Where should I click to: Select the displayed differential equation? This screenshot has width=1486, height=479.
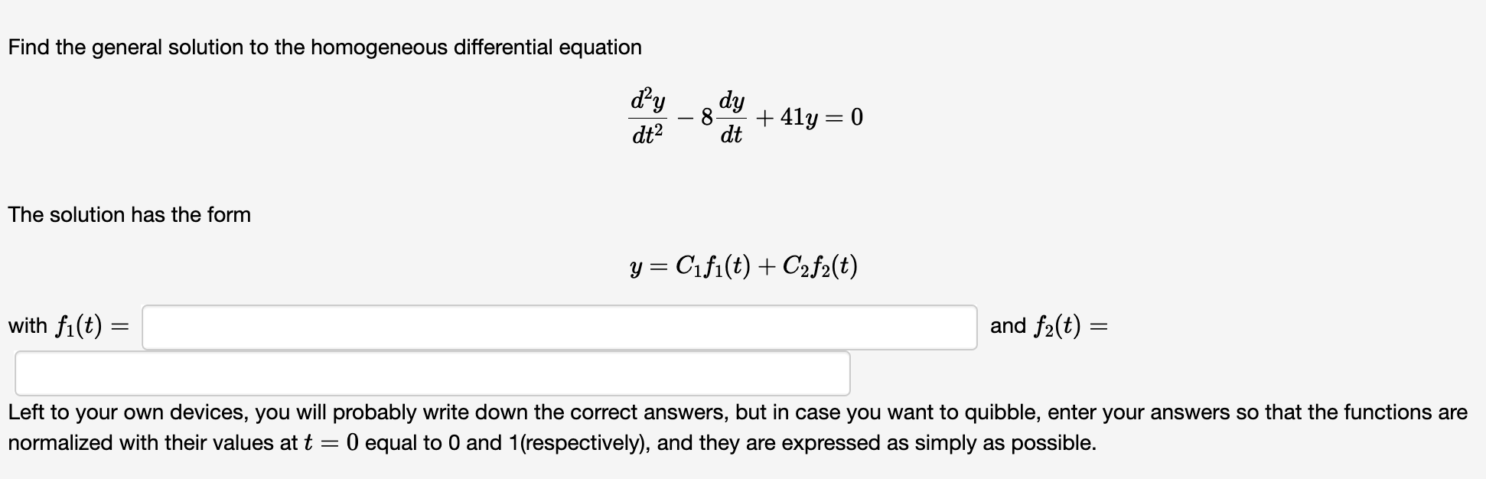point(746,115)
